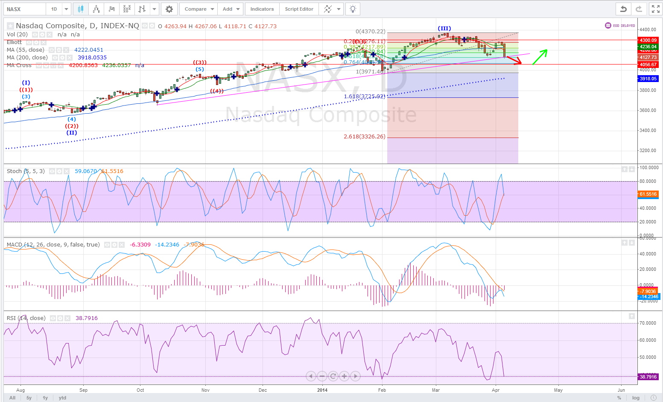
Task: Toggle visibility of the Nasdaq Composite series
Action: (145, 26)
